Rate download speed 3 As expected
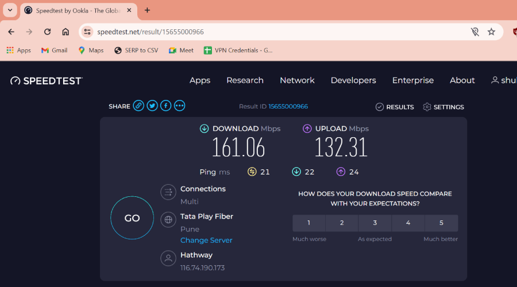517x287 pixels. (375, 223)
